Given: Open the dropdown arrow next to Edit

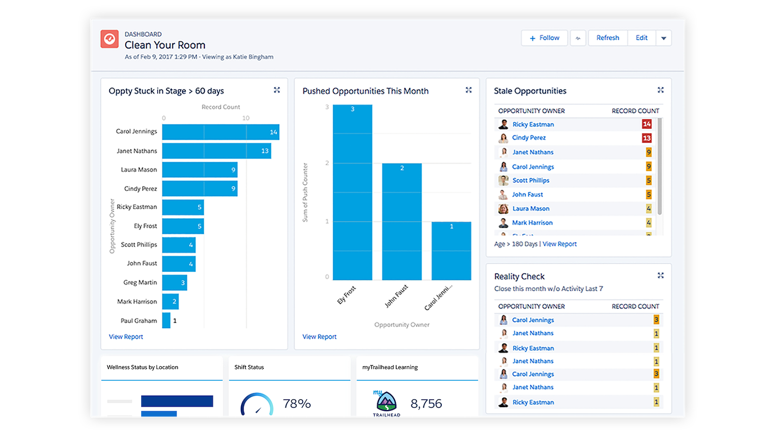Looking at the screenshot, I should click(664, 37).
